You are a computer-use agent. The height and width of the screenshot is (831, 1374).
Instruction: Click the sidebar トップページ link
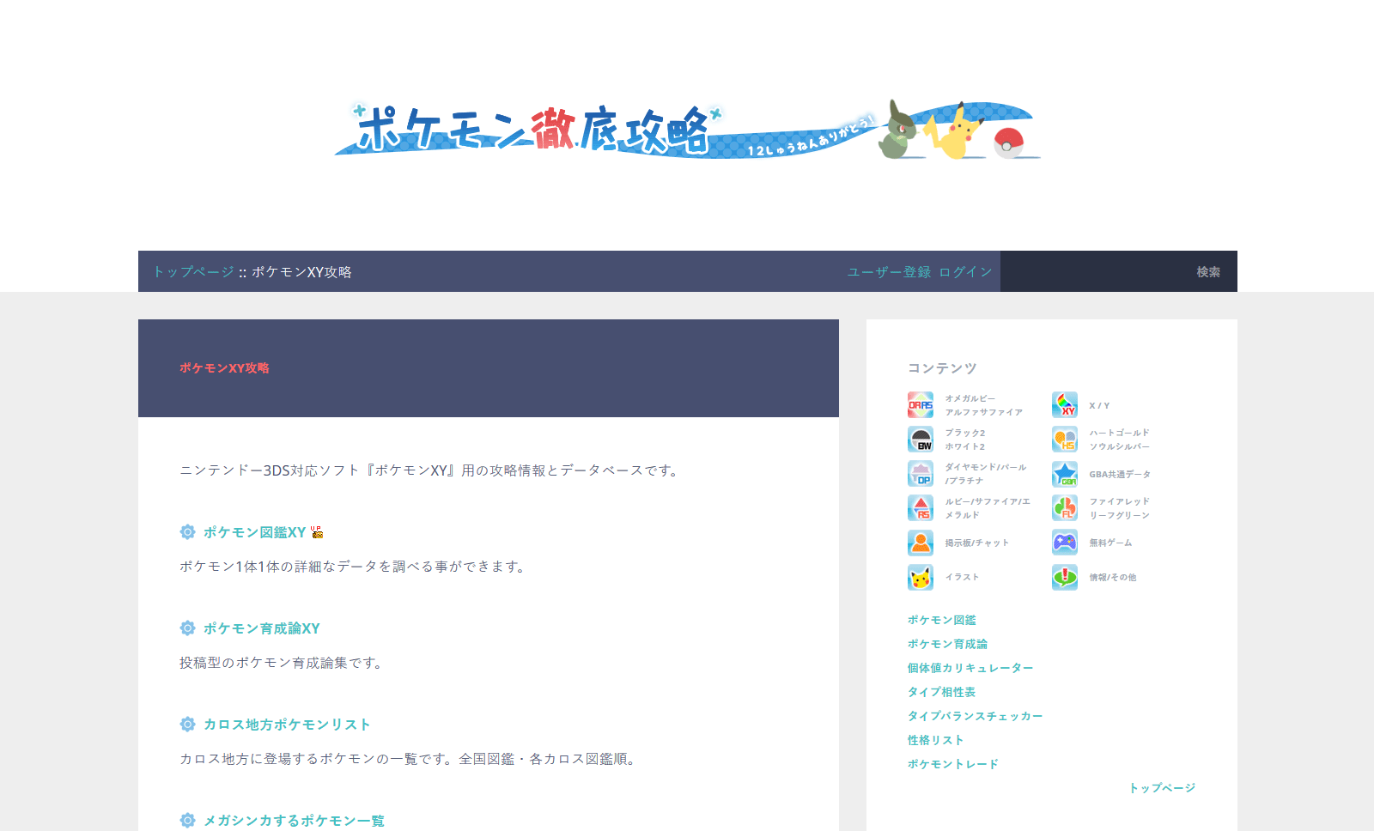click(x=1162, y=788)
